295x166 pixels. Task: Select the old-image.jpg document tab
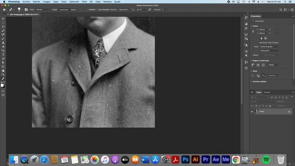coord(24,14)
